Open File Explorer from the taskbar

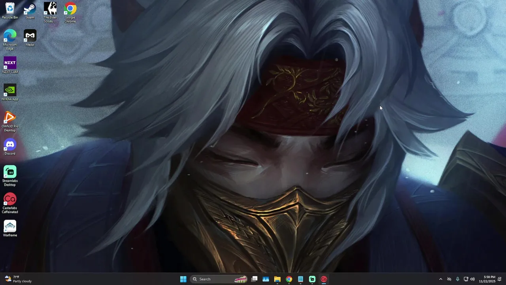click(278, 279)
